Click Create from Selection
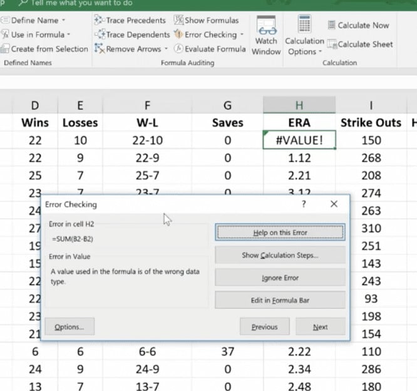Image resolution: width=417 pixels, height=391 pixels. 49,49
